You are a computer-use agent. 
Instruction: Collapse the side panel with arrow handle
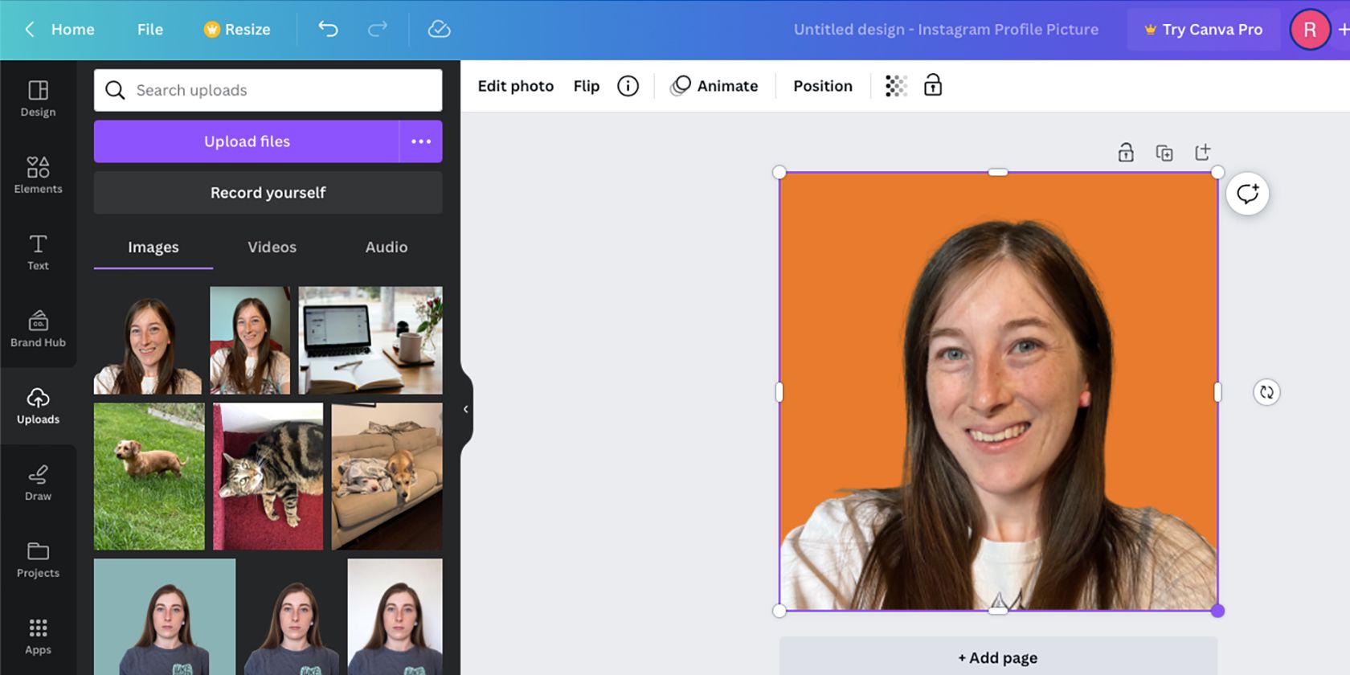pos(465,409)
